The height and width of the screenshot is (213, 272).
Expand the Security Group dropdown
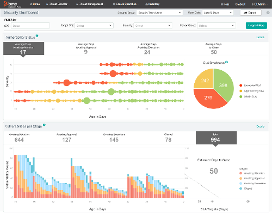159,13
